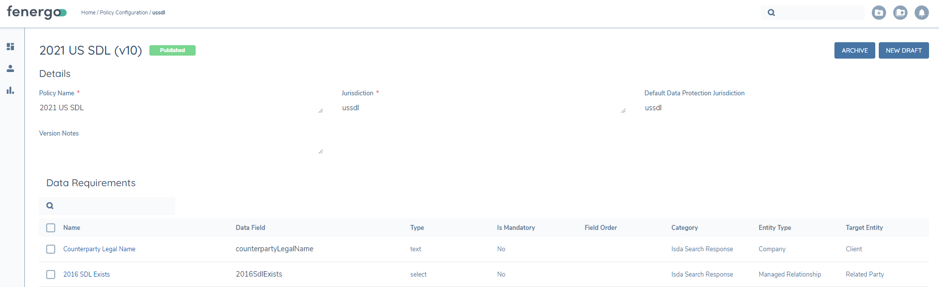The height and width of the screenshot is (287, 939).
Task: Toggle the select-all checkbox in the table header
Action: (51, 228)
